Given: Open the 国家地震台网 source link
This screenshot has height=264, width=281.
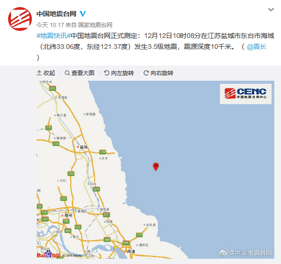Looking at the screenshot, I should point(95,25).
